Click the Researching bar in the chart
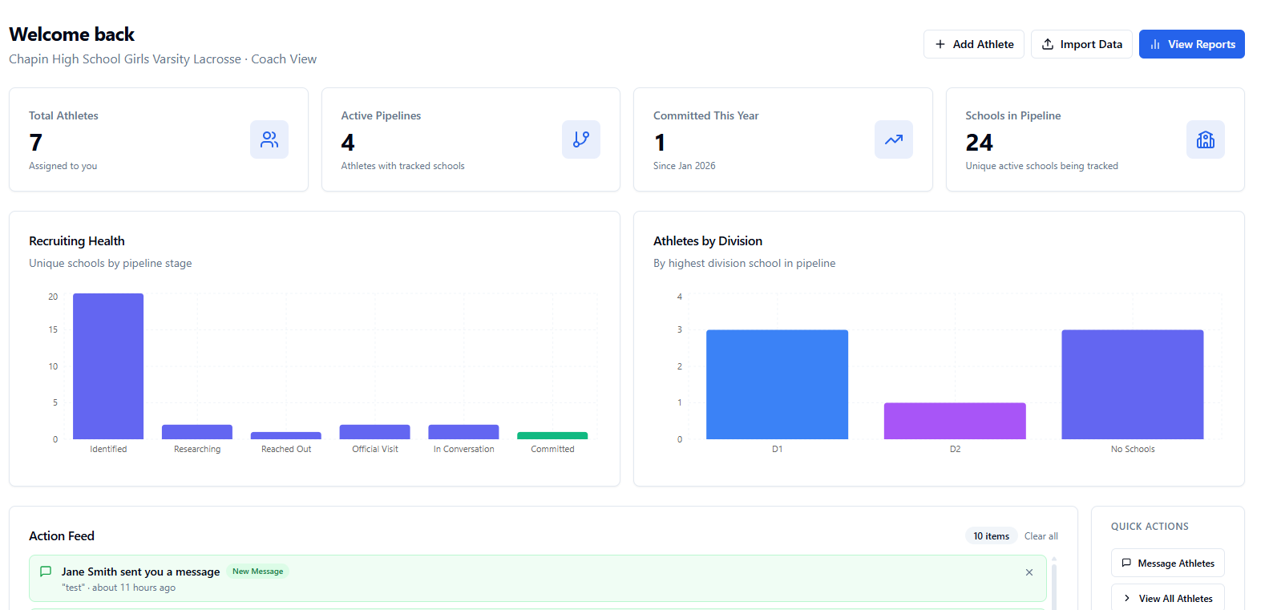The width and height of the screenshot is (1269, 610). click(x=197, y=432)
